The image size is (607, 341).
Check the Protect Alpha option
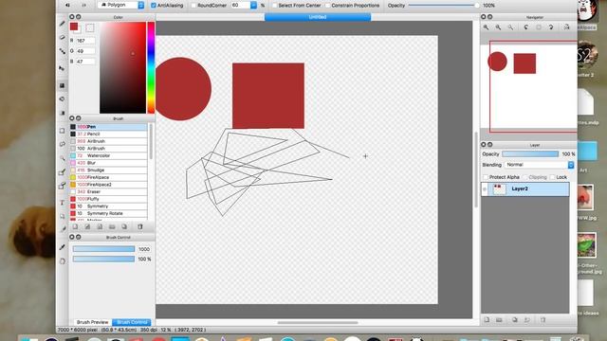pyautogui.click(x=485, y=177)
